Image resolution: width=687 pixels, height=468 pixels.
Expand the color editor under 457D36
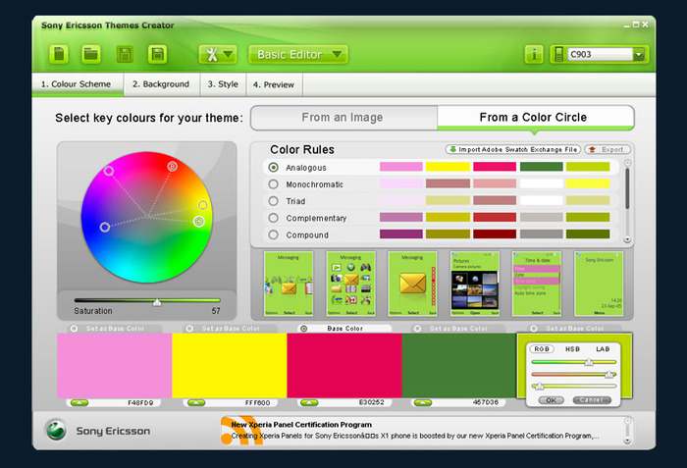[423, 402]
